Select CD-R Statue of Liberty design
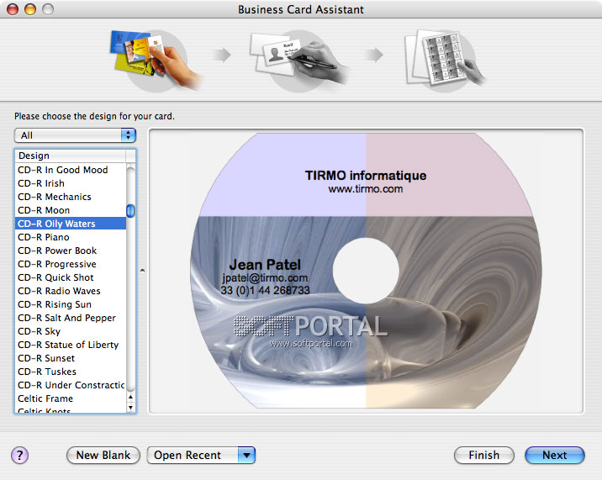The width and height of the screenshot is (602, 480). tap(71, 345)
